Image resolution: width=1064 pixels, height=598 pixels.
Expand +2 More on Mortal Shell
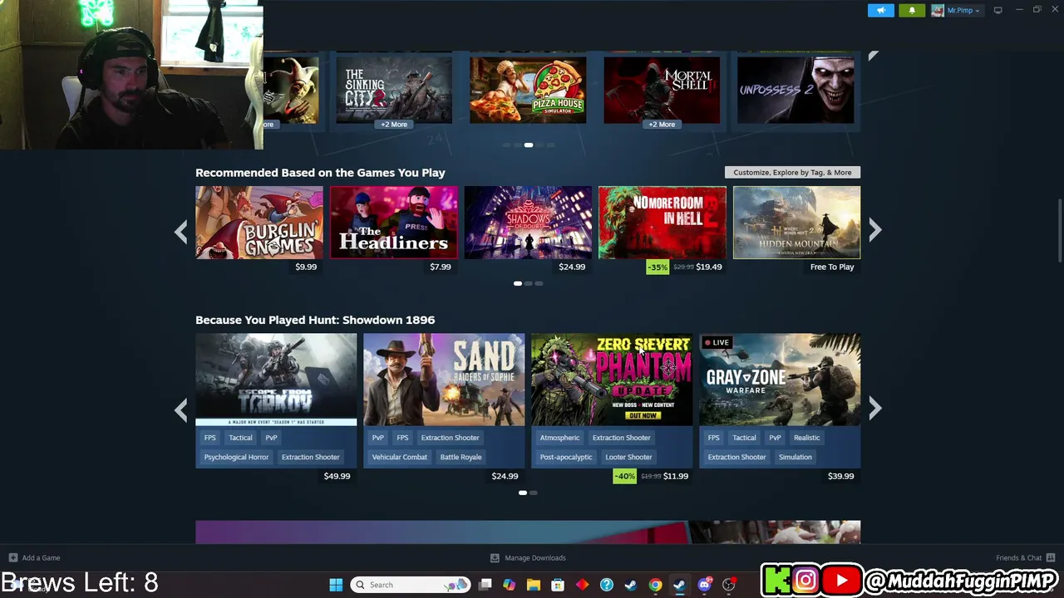click(662, 125)
